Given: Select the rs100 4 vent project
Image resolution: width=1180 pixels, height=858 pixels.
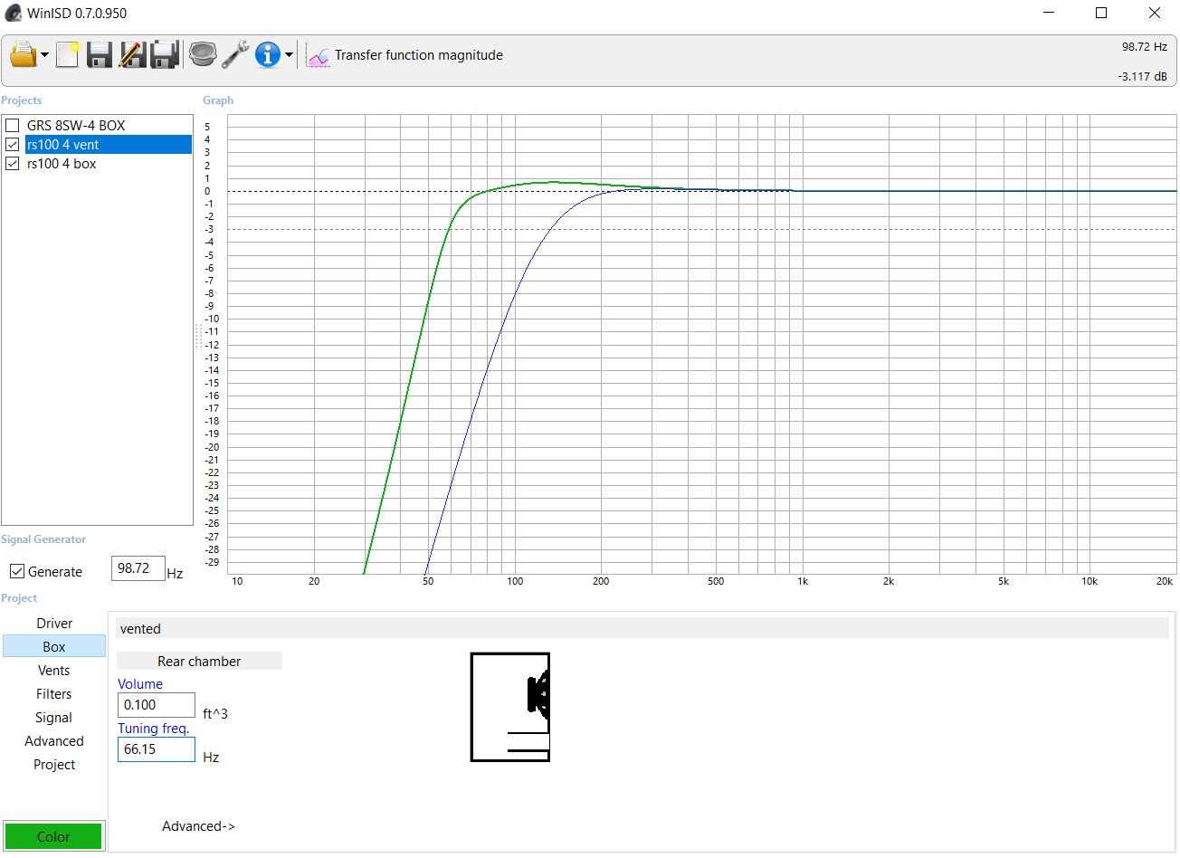Looking at the screenshot, I should pos(109,145).
